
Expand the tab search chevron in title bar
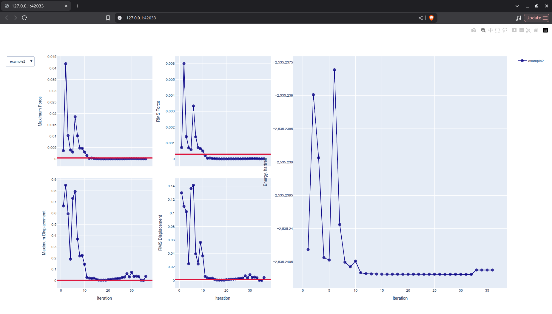pos(517,6)
